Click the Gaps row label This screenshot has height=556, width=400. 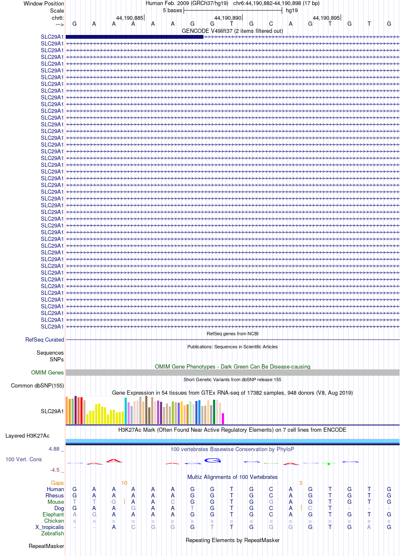[x=57, y=483]
